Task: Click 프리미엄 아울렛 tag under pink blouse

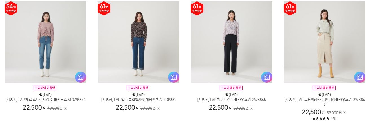Action: click(x=45, y=88)
